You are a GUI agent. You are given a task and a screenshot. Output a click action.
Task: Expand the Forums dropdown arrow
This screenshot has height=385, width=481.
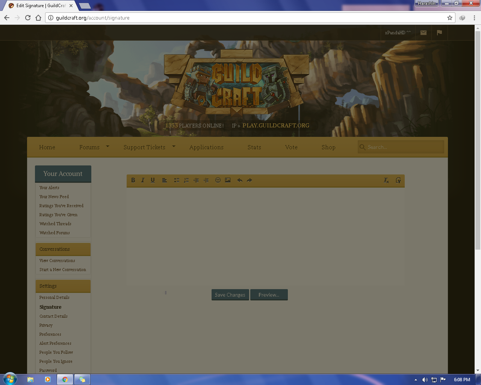pyautogui.click(x=107, y=146)
